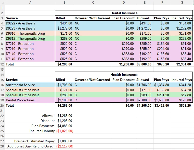The width and height of the screenshot is (194, 150).
Task: Click the $1,272.00 Billed cell in row 5
Action: tap(64, 28)
